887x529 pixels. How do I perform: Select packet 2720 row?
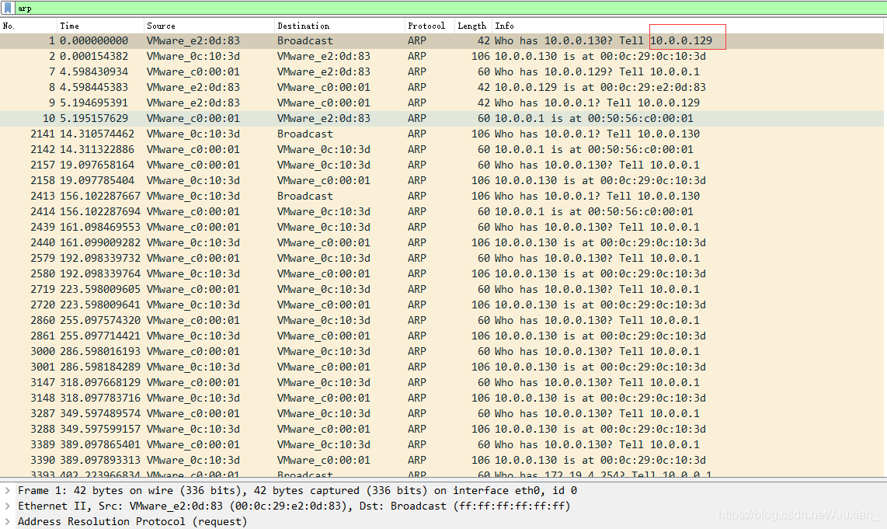click(442, 305)
